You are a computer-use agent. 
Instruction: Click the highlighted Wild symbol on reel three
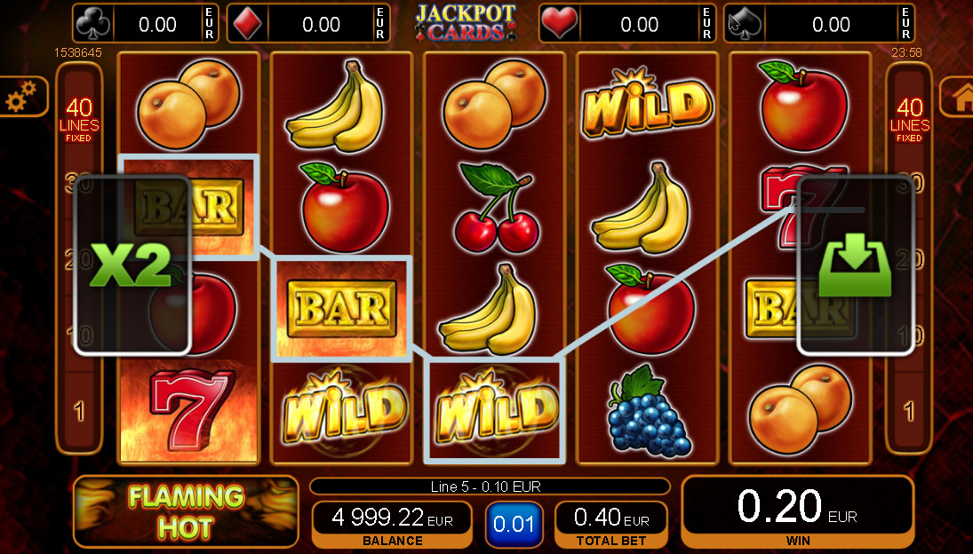click(495, 410)
